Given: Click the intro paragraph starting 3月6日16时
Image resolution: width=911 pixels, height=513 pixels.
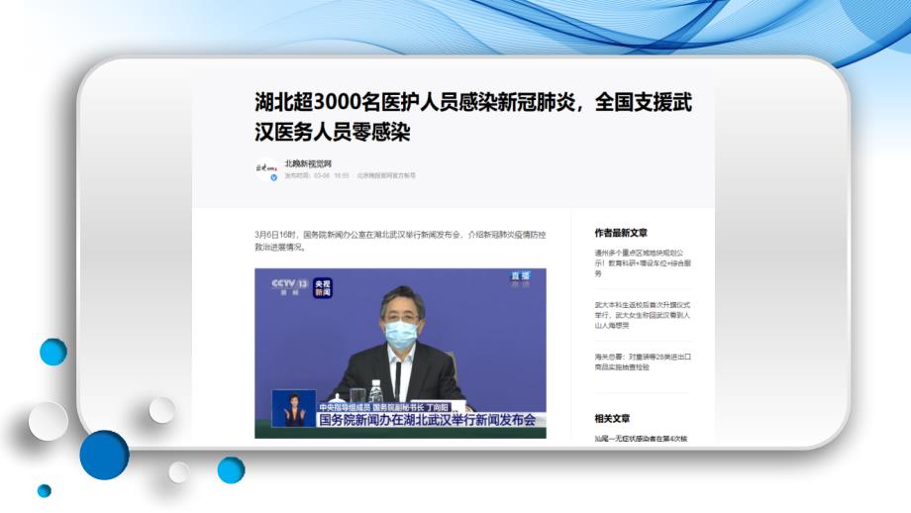Looking at the screenshot, I should pyautogui.click(x=400, y=241).
